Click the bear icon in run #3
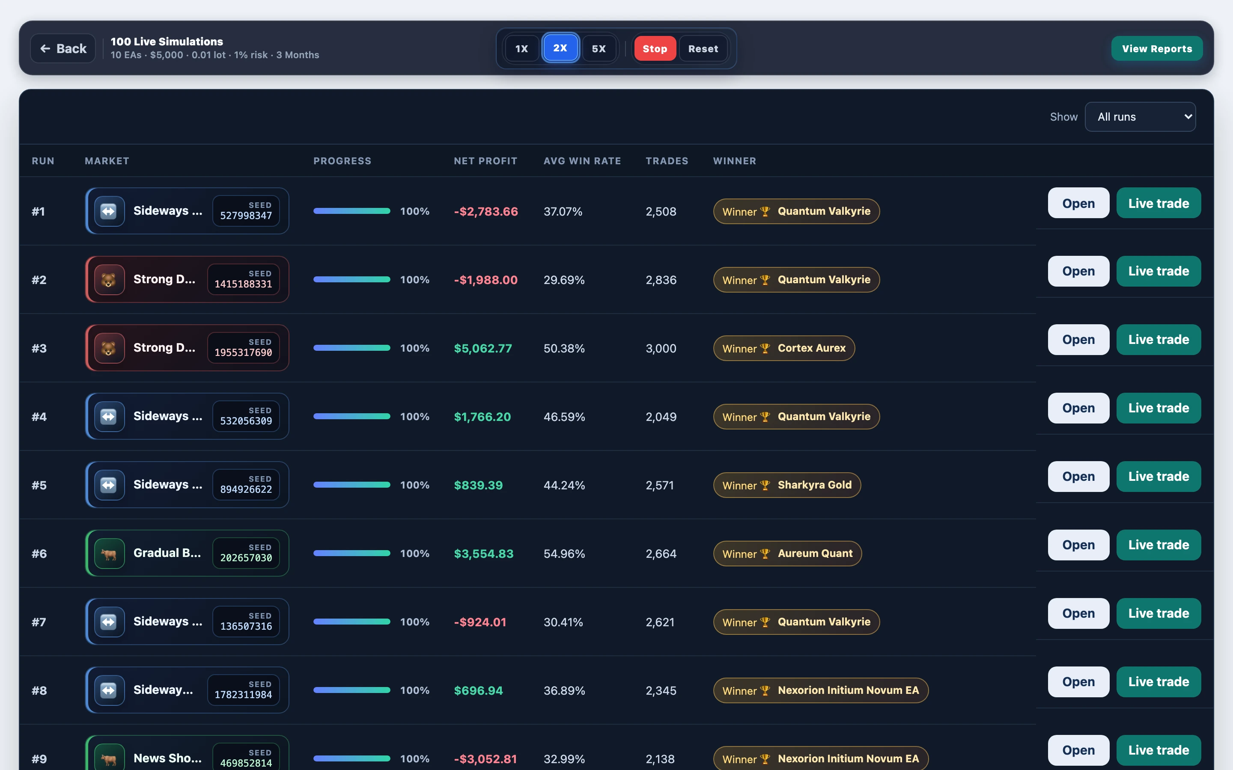Screen dimensions: 1233x770 coord(109,348)
